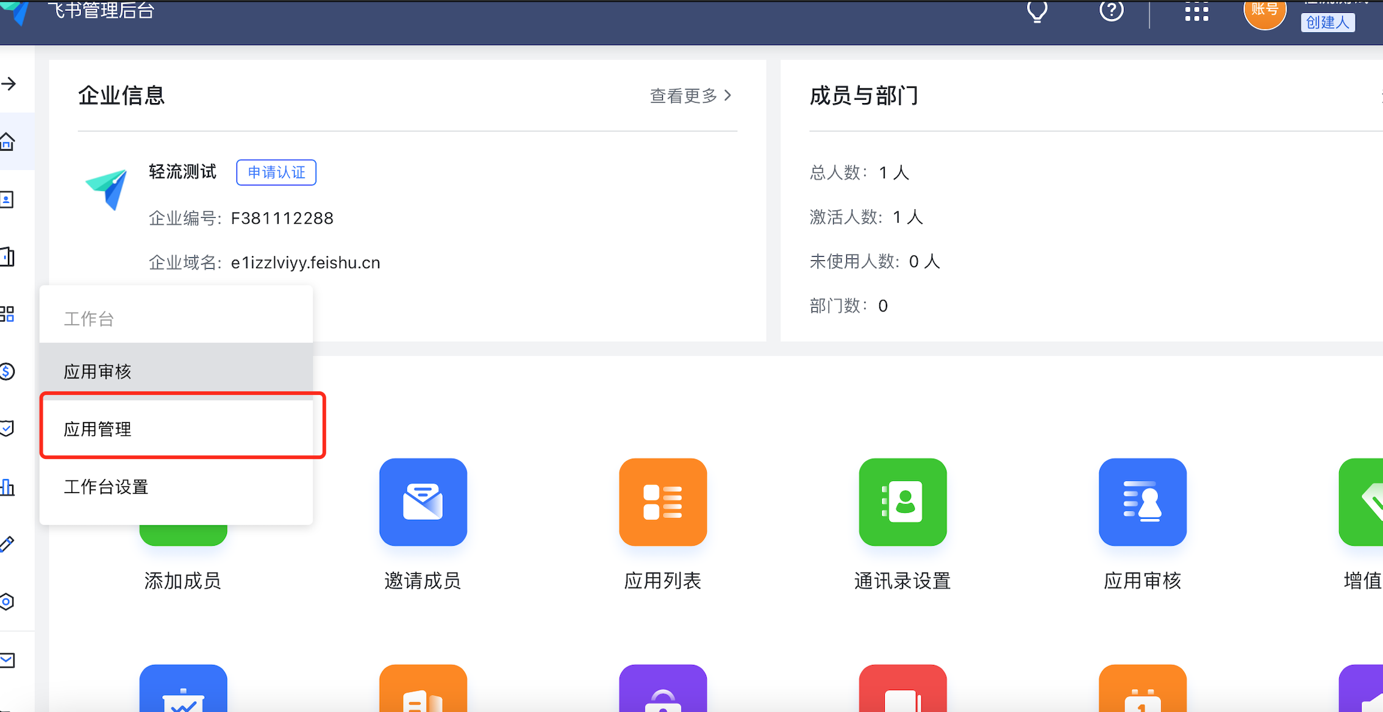Click the 未使用人数 0 人 row
Screen dimensions: 1383x712
874,262
